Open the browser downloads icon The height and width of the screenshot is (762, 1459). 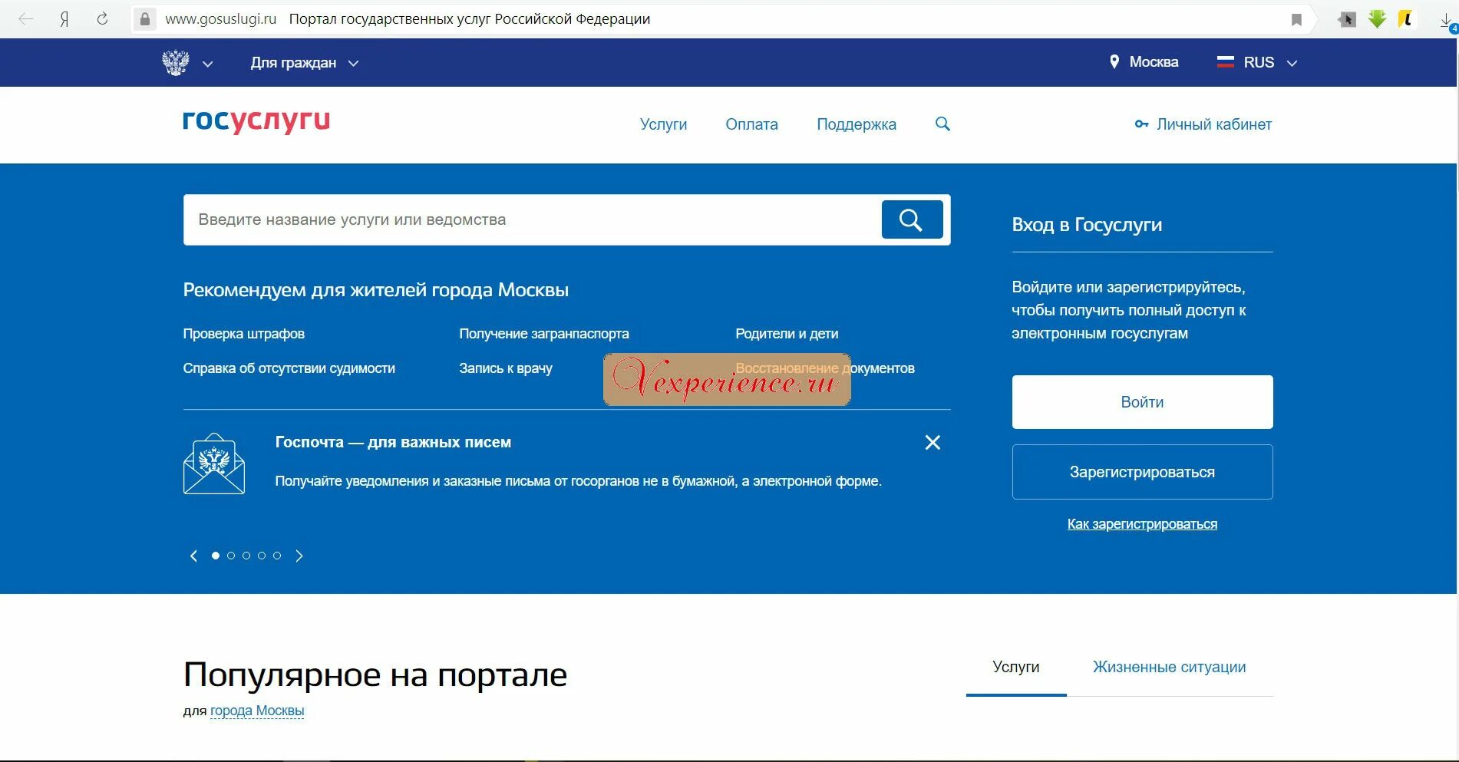[1447, 21]
